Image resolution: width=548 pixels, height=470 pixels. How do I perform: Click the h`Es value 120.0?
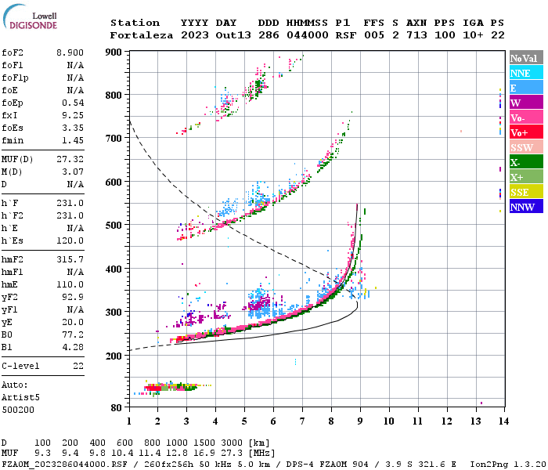[70, 240]
